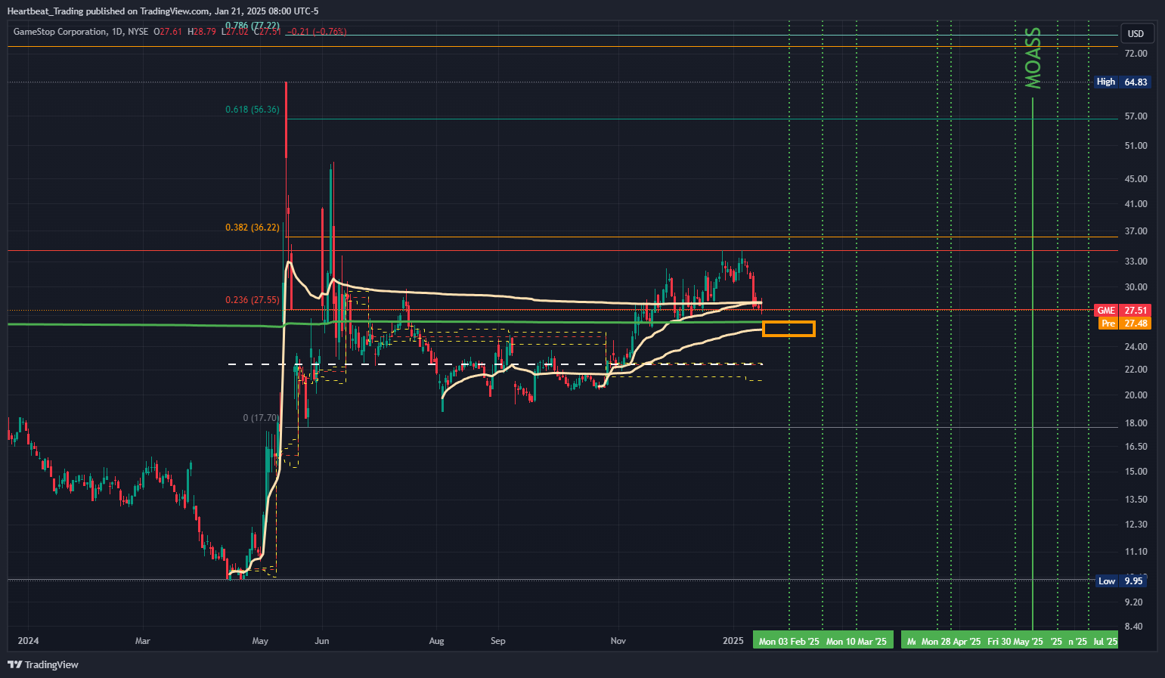The image size is (1165, 678).
Task: Click the 2025 label on the time axis
Action: click(x=733, y=641)
